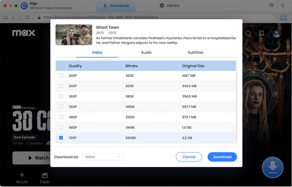292x187 pixels.
Task: Open the Library tab
Action: pyautogui.click(x=169, y=5)
